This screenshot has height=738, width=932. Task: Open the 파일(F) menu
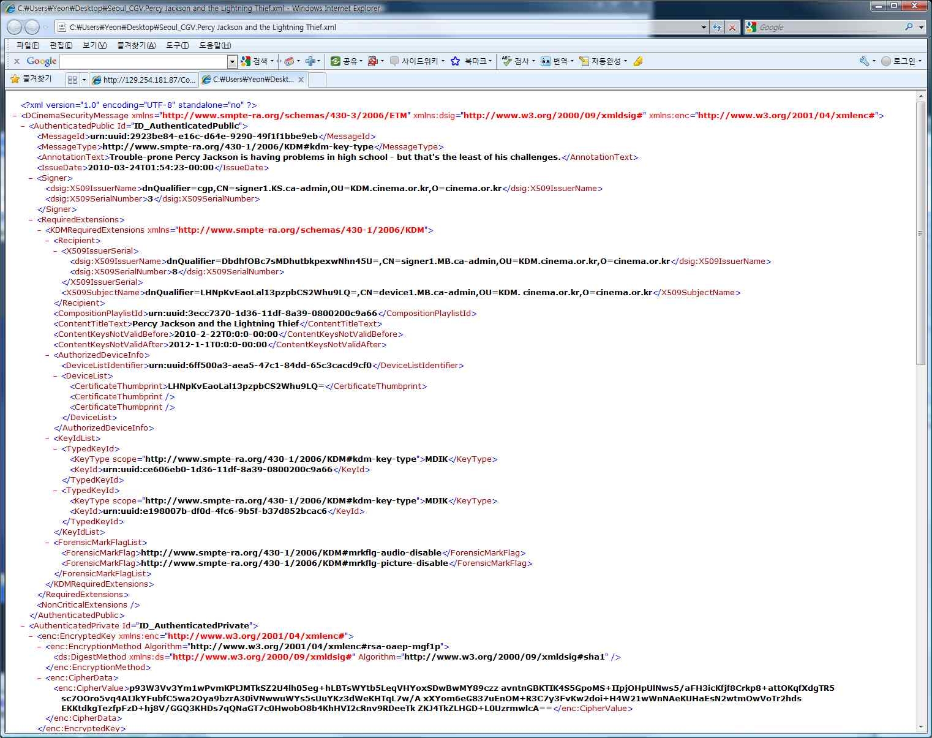pos(28,45)
